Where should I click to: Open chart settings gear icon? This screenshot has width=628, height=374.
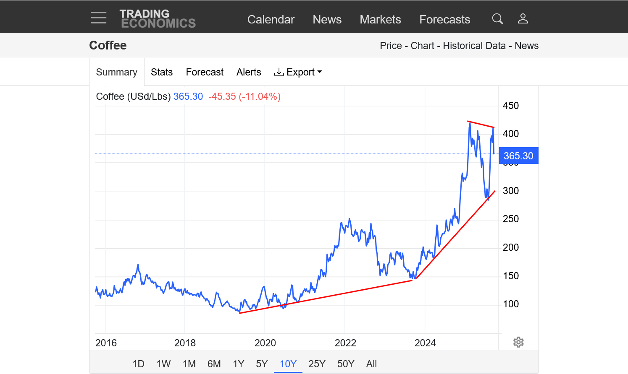[518, 342]
